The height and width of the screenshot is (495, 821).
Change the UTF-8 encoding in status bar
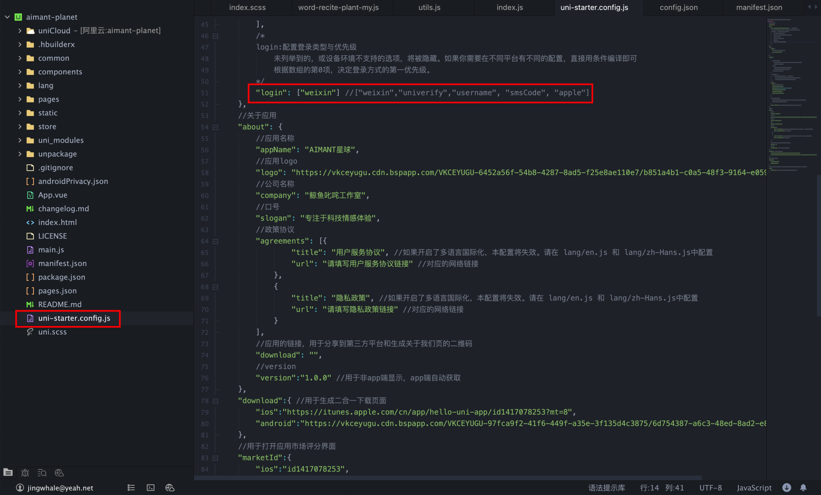(x=710, y=488)
